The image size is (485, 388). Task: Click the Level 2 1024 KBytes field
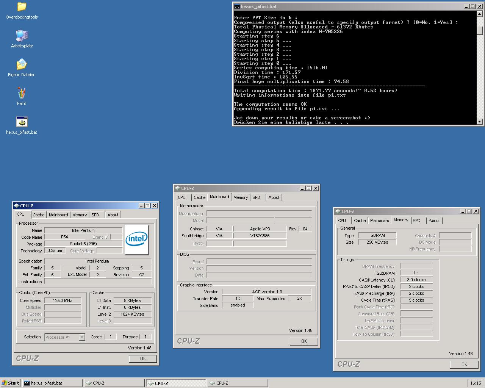click(x=133, y=314)
